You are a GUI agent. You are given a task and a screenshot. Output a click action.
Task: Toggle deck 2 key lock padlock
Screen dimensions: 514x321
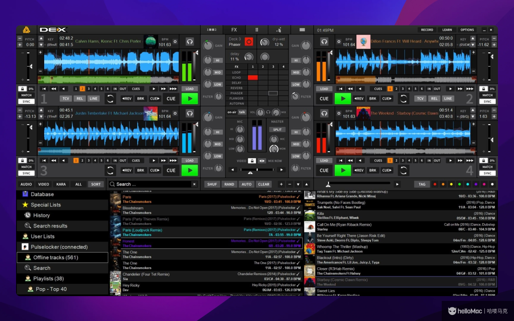pos(483,89)
